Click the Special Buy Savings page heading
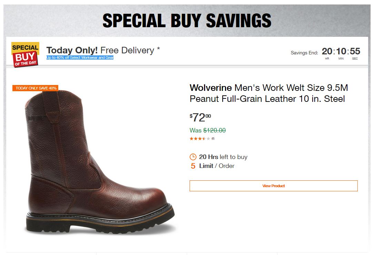This screenshot has width=374, height=255. pos(187,21)
